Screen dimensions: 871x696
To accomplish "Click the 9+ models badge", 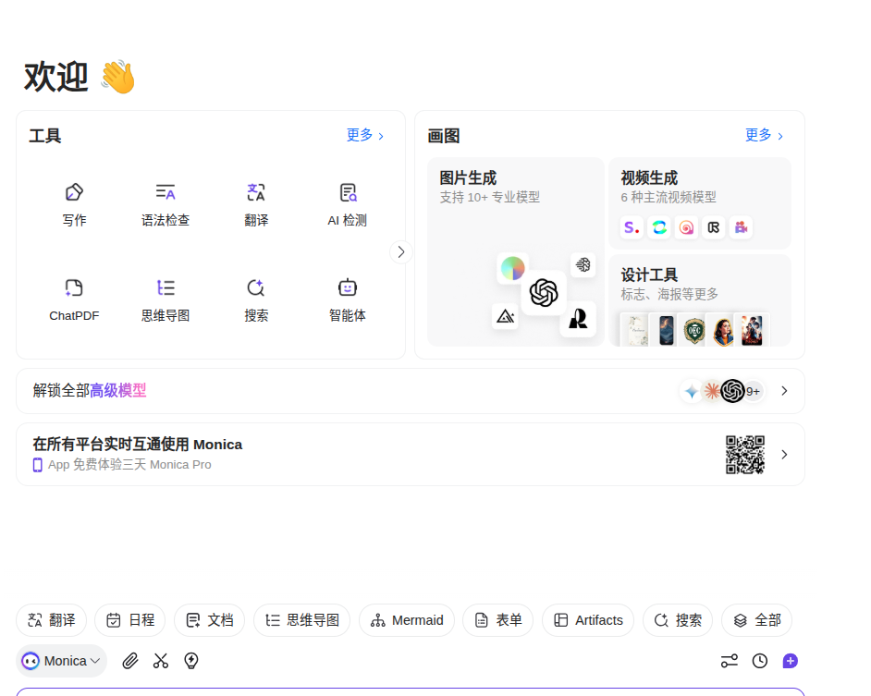I will click(753, 392).
